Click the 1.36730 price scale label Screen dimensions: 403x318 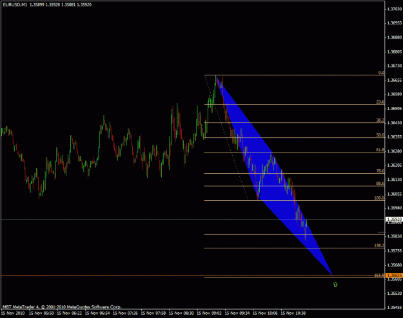point(394,66)
